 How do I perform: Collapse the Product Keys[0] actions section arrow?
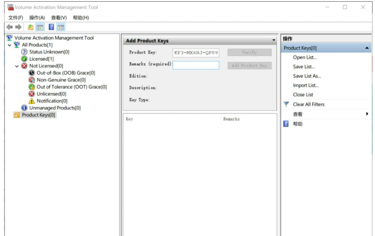click(367, 48)
